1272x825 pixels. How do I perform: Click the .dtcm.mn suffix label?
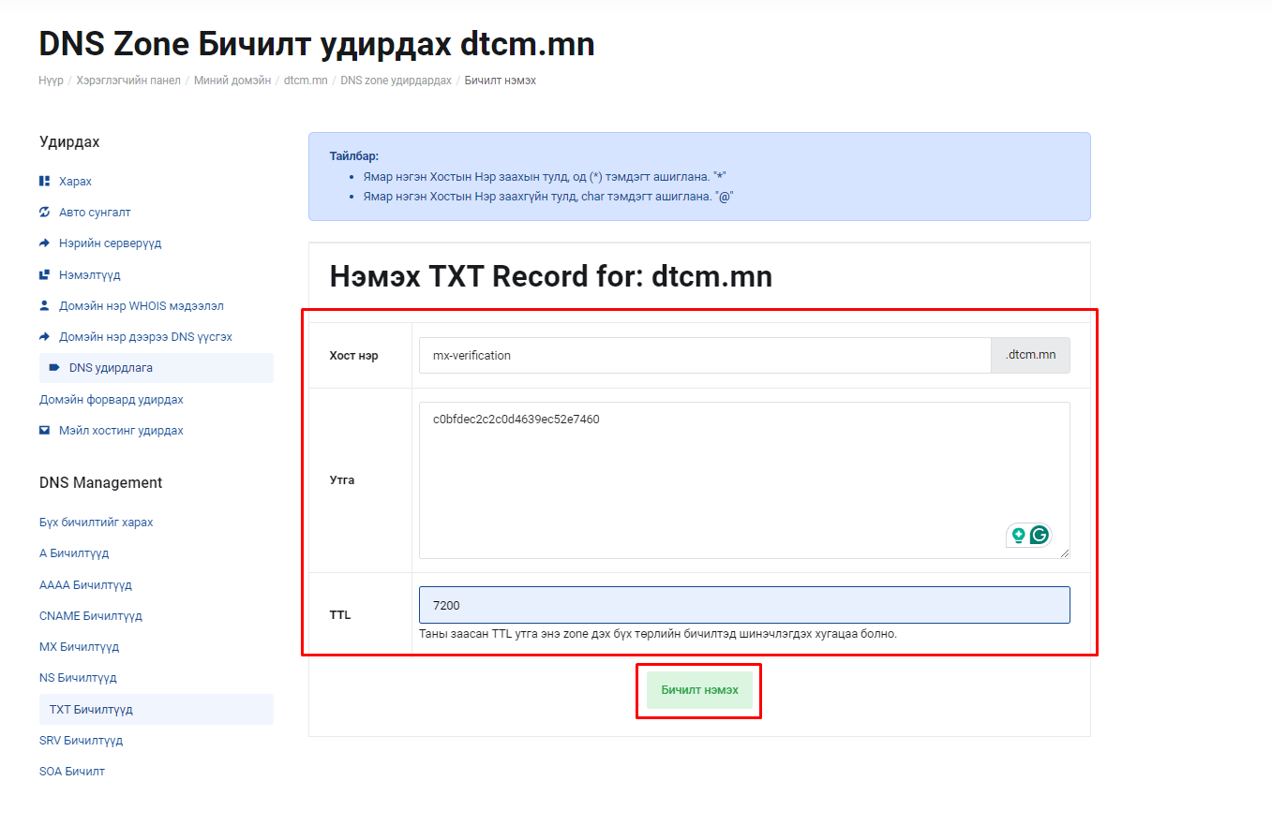(x=1031, y=356)
